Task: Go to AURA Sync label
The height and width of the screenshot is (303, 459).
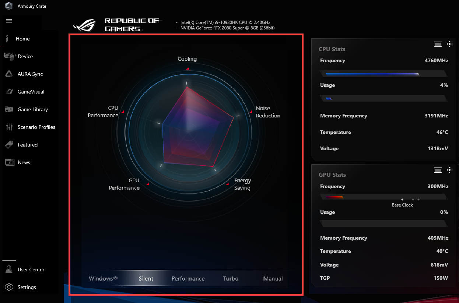Action: tap(30, 74)
